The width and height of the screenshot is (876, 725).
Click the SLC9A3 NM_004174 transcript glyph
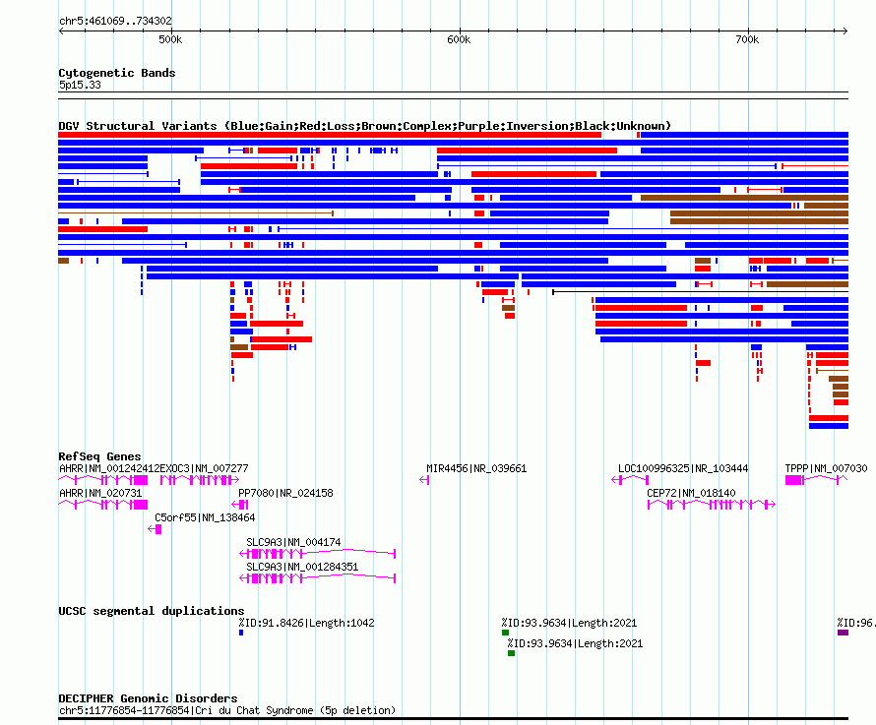317,554
